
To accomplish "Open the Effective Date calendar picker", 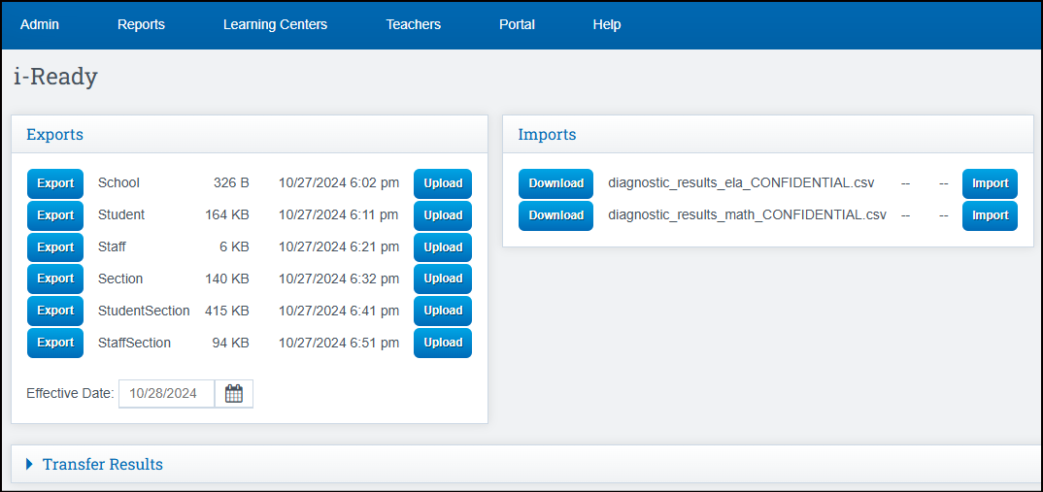I will [234, 394].
